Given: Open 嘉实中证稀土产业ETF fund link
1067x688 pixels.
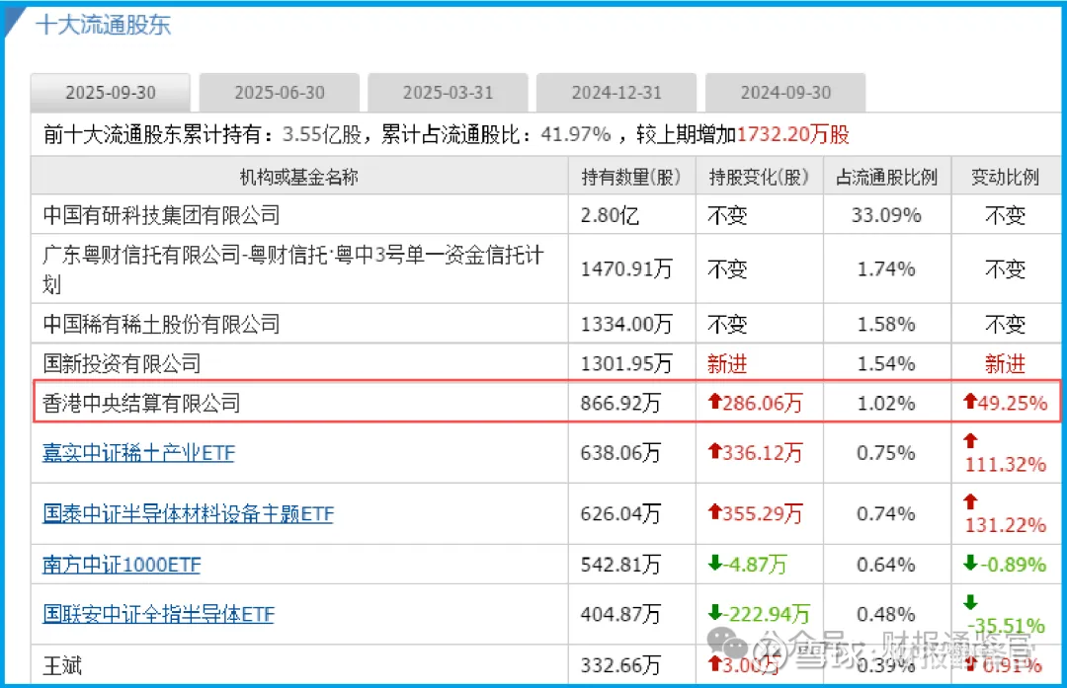Looking at the screenshot, I should [138, 453].
